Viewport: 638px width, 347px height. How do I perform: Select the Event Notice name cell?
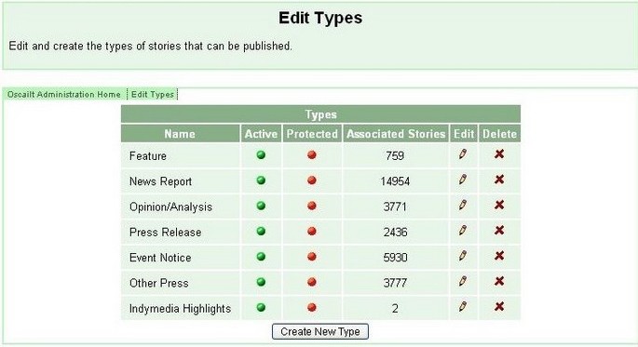[x=181, y=257]
